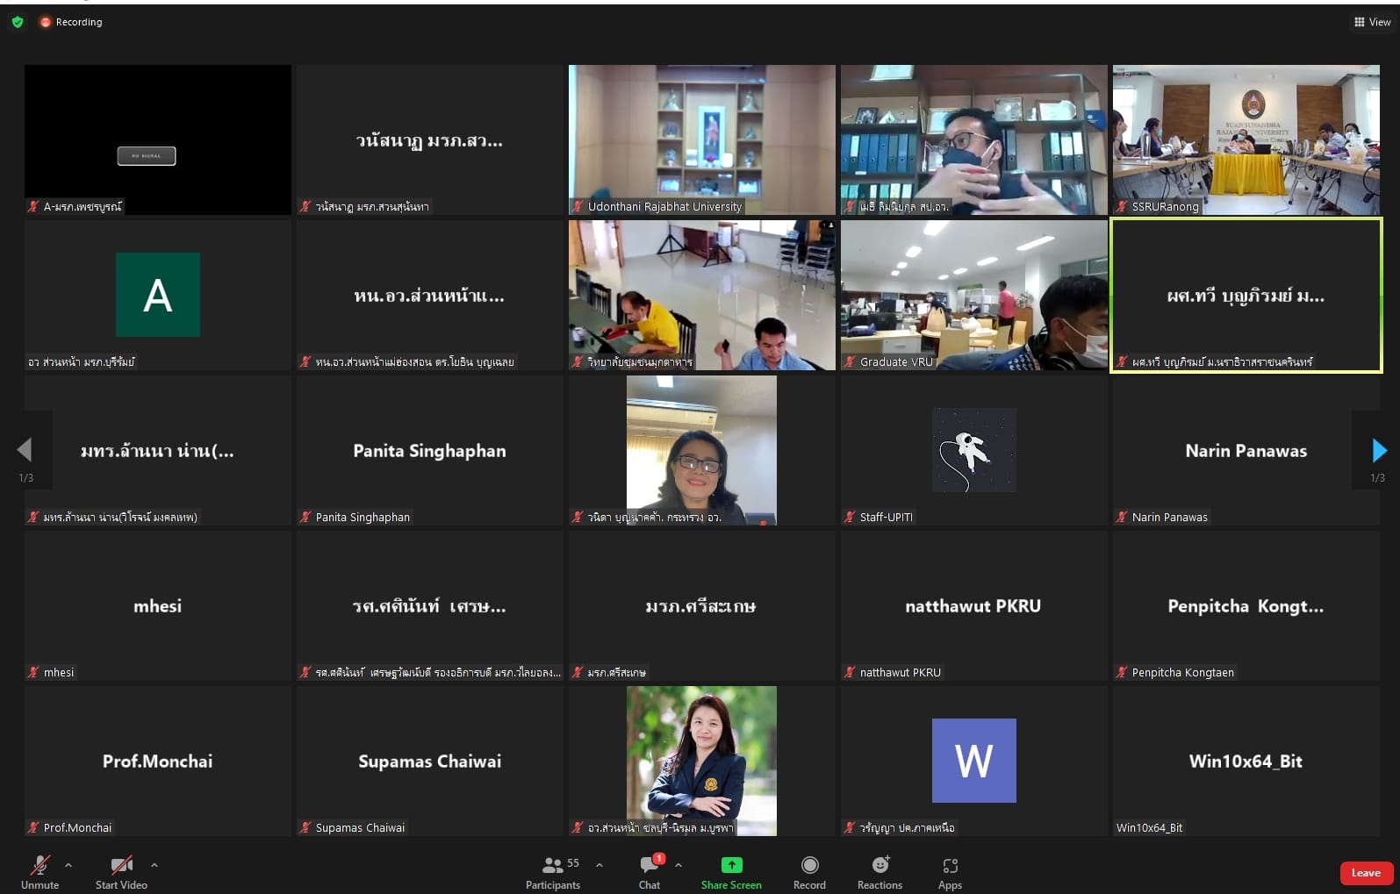Viewport: 1400px width, 894px height.
Task: Start Video camera toggle
Action: (121, 871)
